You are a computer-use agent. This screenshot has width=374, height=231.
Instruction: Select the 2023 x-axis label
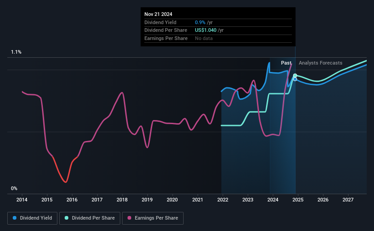[247, 200]
